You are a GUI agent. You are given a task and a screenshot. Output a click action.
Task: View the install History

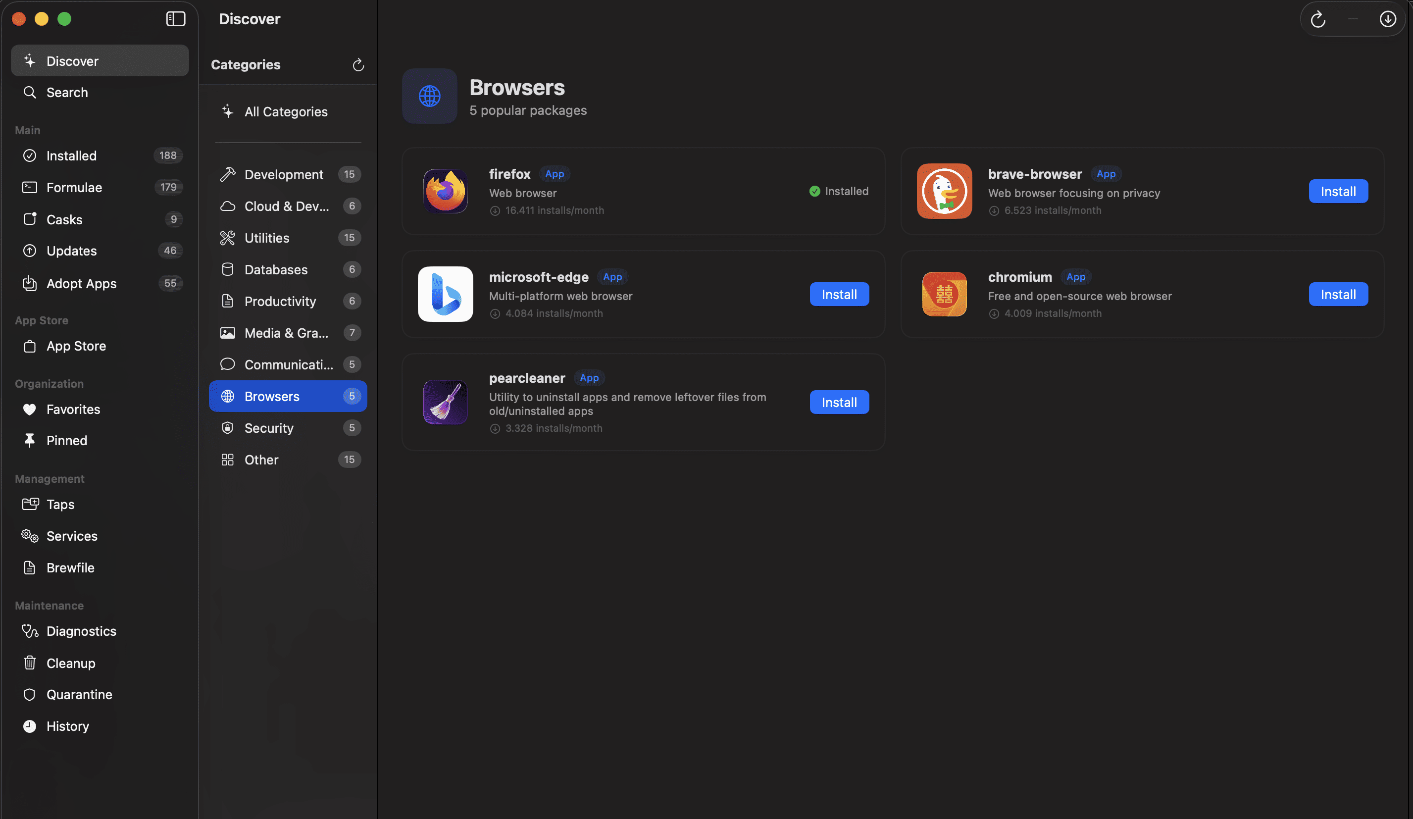(67, 726)
